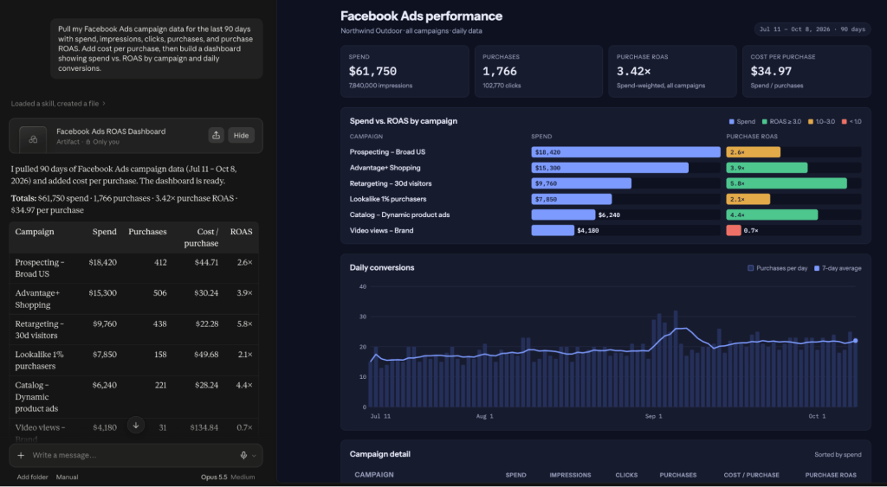Open the Jul 11 – Oct 8, 2026 date range pill
The image size is (887, 487).
[813, 29]
